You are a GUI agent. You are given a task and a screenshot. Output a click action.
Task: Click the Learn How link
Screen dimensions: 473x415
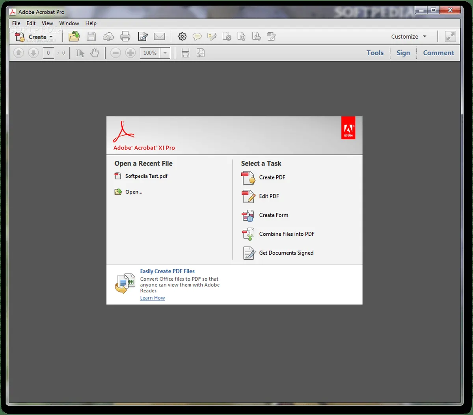click(x=153, y=298)
